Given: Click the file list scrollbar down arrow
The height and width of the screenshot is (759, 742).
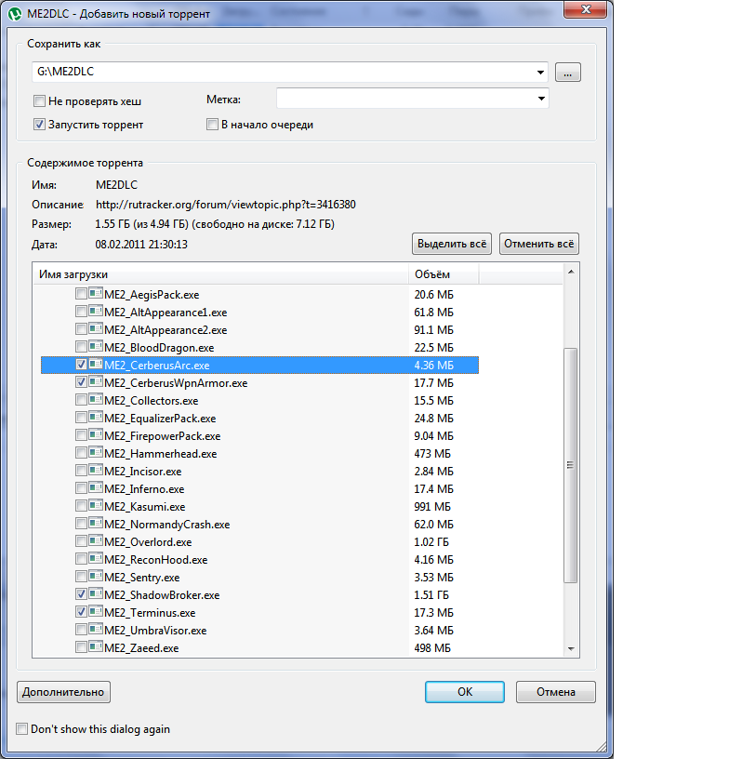Looking at the screenshot, I should [571, 648].
